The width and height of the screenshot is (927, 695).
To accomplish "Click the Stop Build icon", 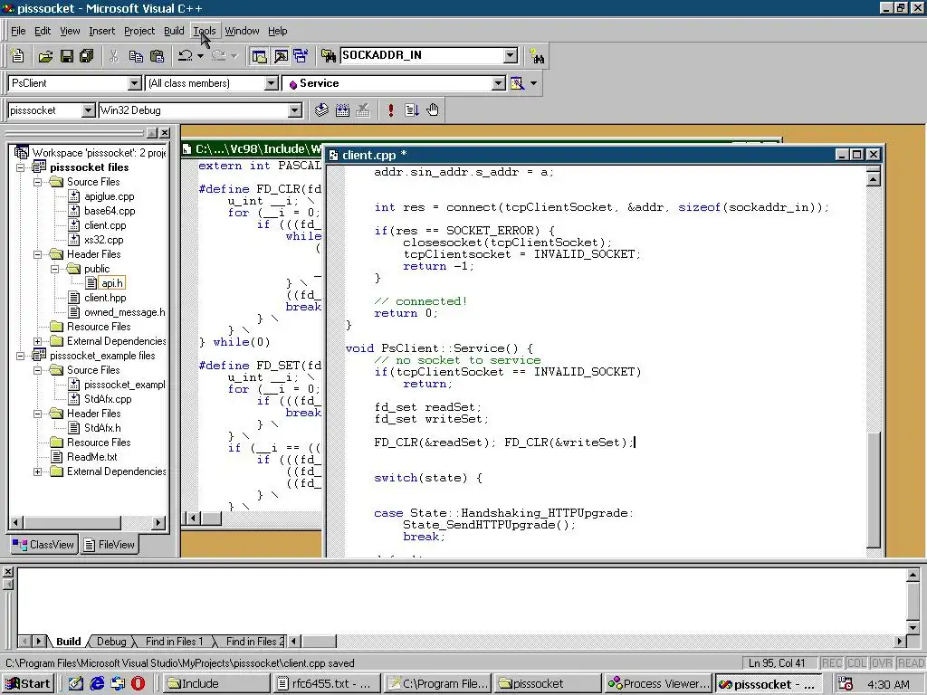I will tap(363, 109).
